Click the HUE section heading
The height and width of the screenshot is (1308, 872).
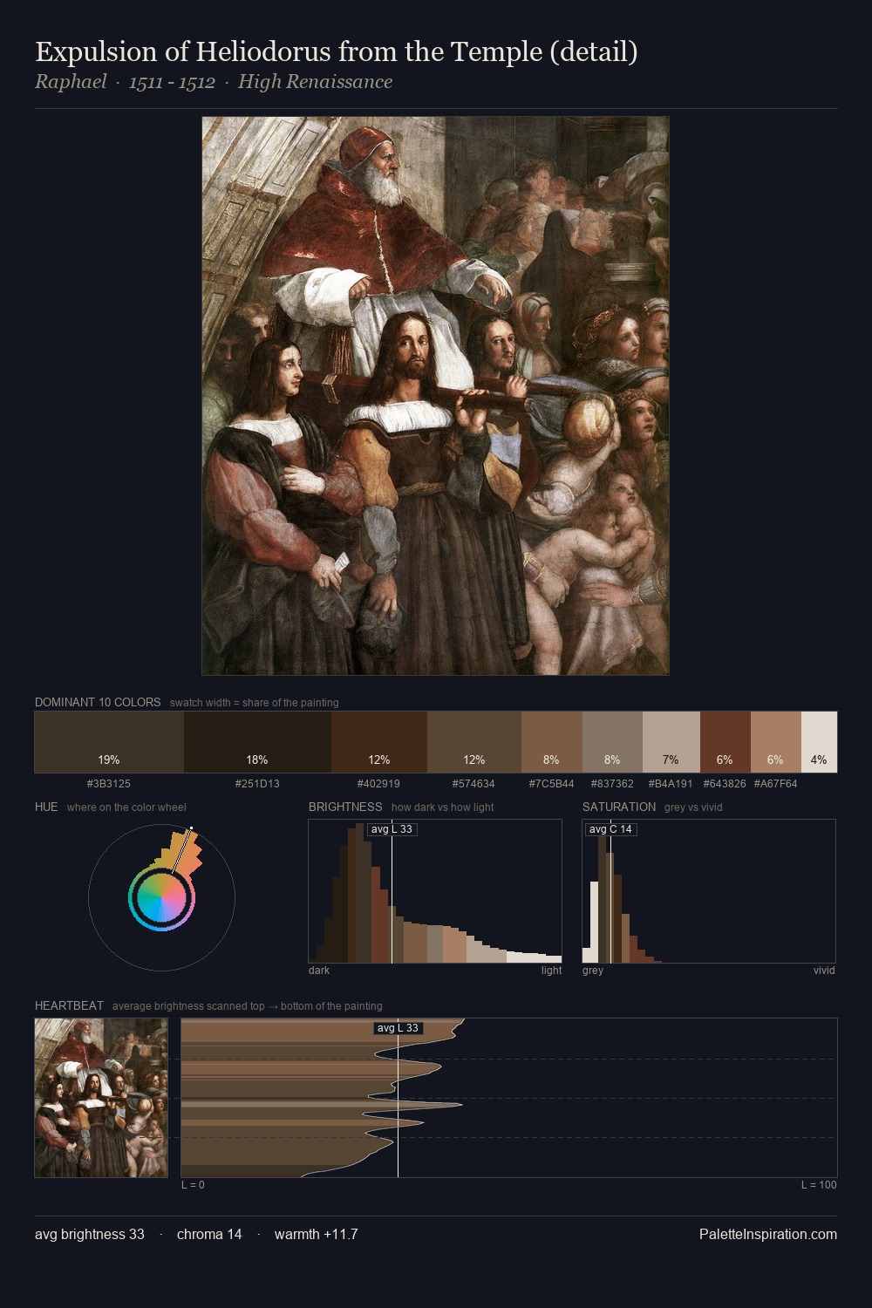click(x=46, y=807)
